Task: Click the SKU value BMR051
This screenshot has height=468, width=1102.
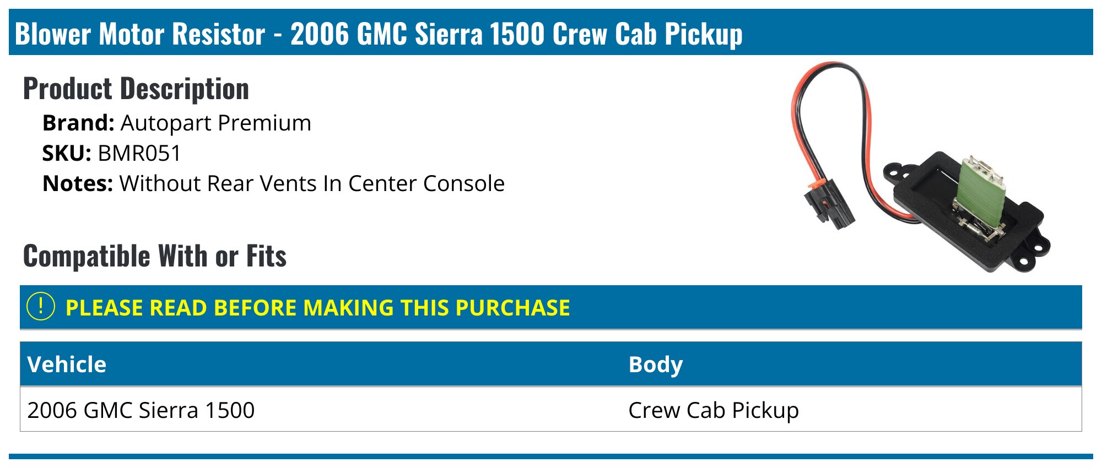Action: click(x=139, y=154)
